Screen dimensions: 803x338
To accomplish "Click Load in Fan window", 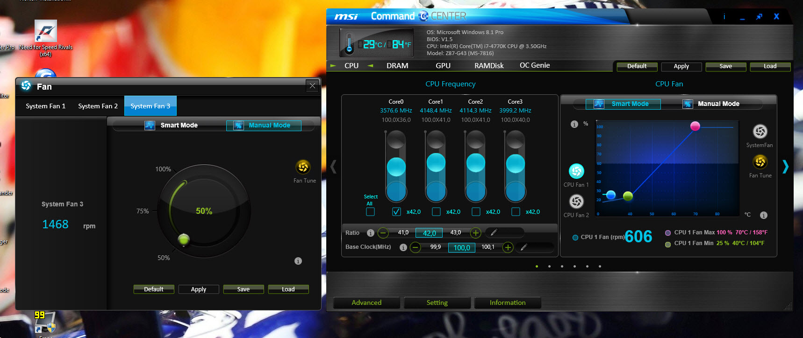I will tap(288, 289).
